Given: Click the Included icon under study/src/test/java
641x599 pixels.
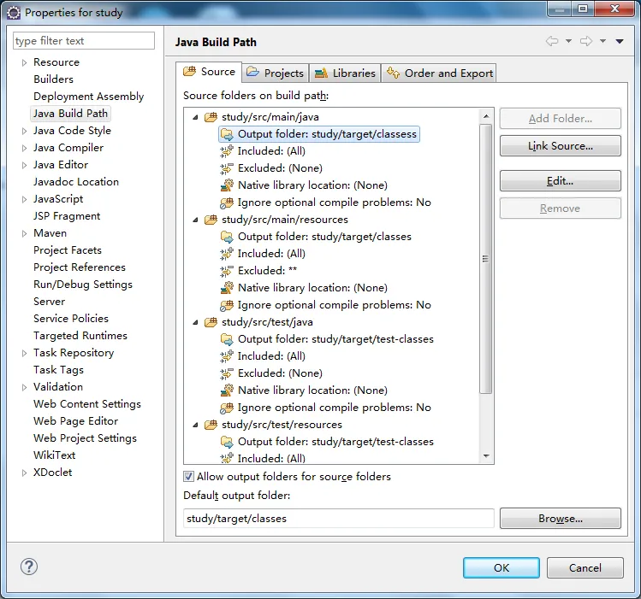Looking at the screenshot, I should pyautogui.click(x=227, y=356).
